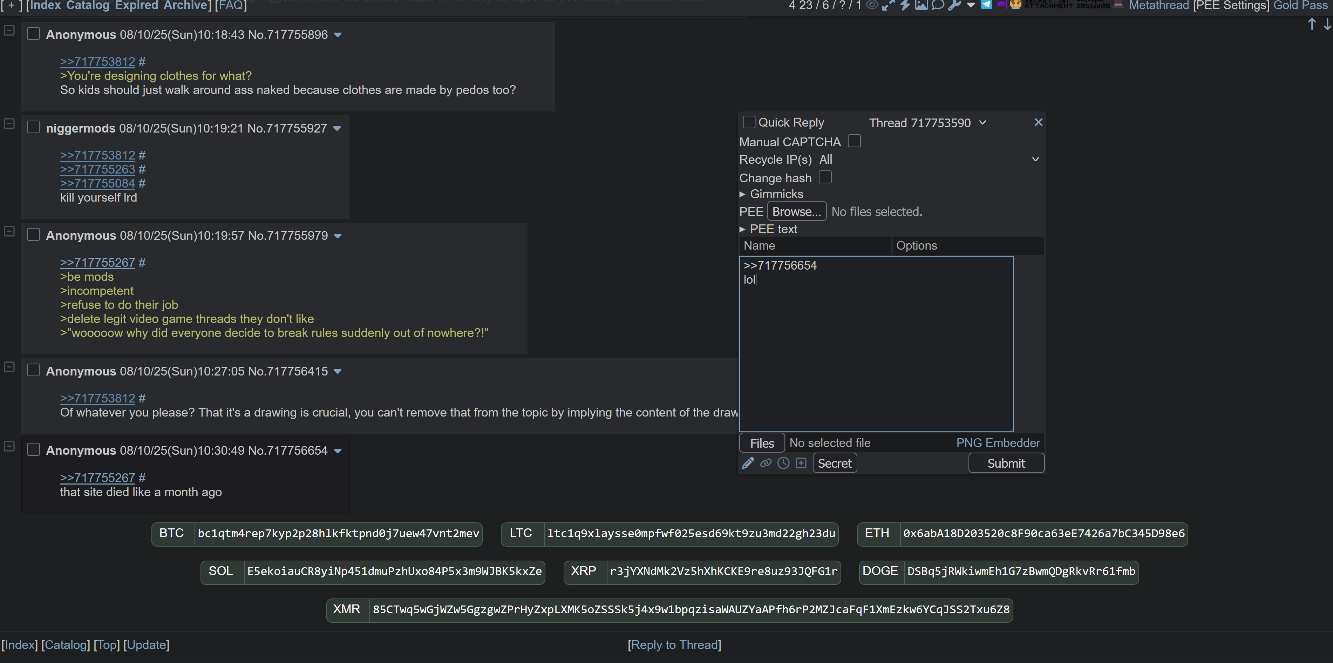Open the Catalog link in top navigation
The image size is (1333, 663).
click(x=87, y=6)
